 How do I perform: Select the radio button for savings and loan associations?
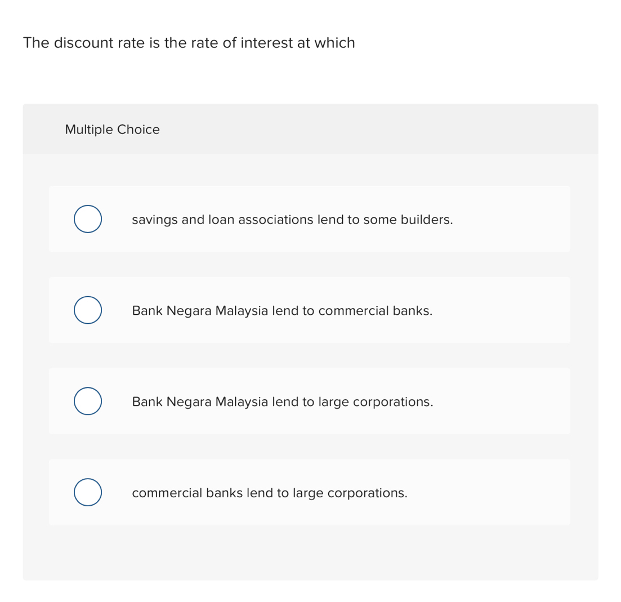87,219
